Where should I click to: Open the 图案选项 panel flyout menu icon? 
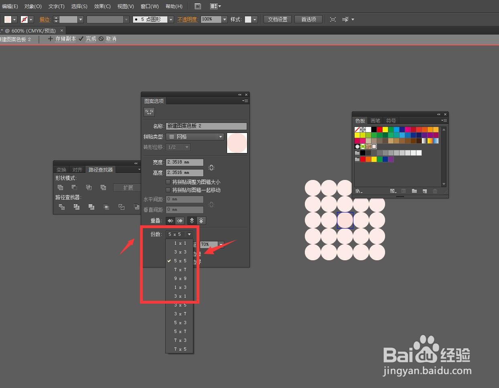tap(245, 101)
